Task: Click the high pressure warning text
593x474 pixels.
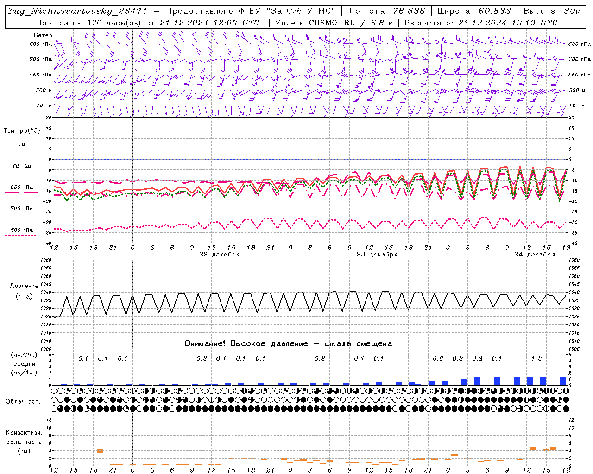Action: (x=288, y=344)
